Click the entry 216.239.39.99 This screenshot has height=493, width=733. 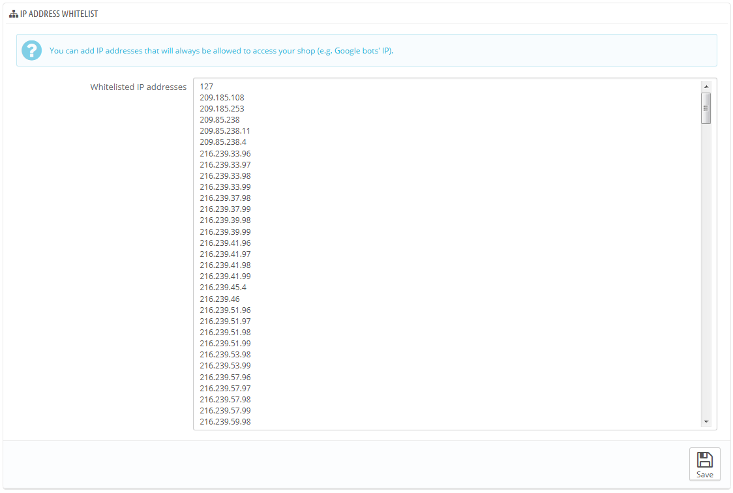coord(226,232)
